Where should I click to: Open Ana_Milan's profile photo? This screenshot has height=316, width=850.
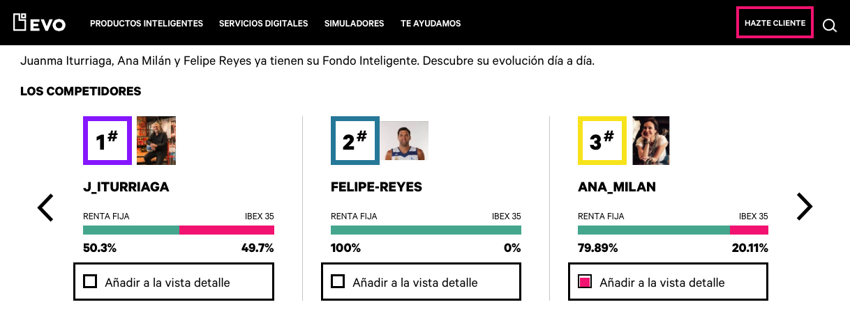(x=651, y=141)
